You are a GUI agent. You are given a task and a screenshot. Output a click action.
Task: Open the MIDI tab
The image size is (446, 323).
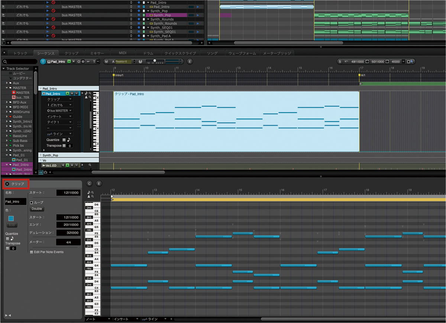pos(123,53)
